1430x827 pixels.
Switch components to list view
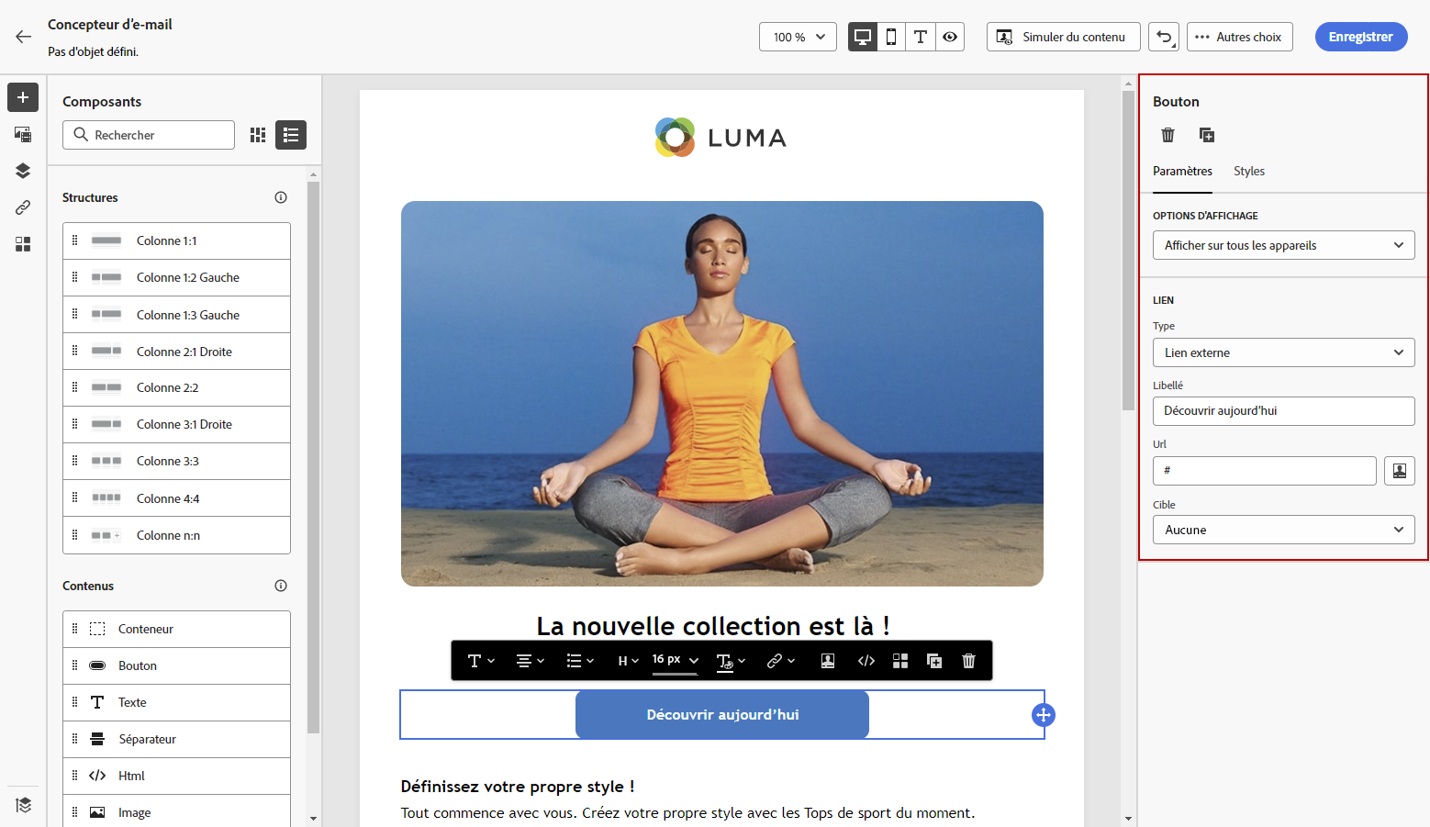(x=291, y=135)
